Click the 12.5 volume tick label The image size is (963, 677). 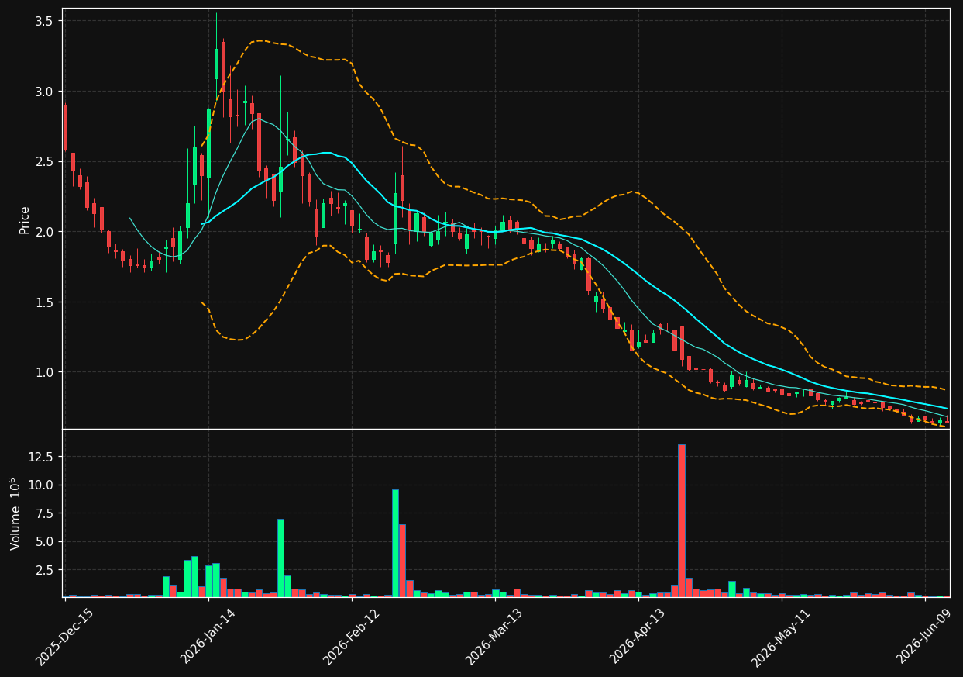(x=40, y=457)
